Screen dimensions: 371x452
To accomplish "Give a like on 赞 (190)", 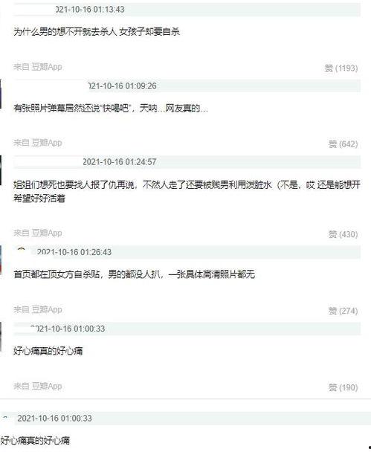I will [343, 388].
